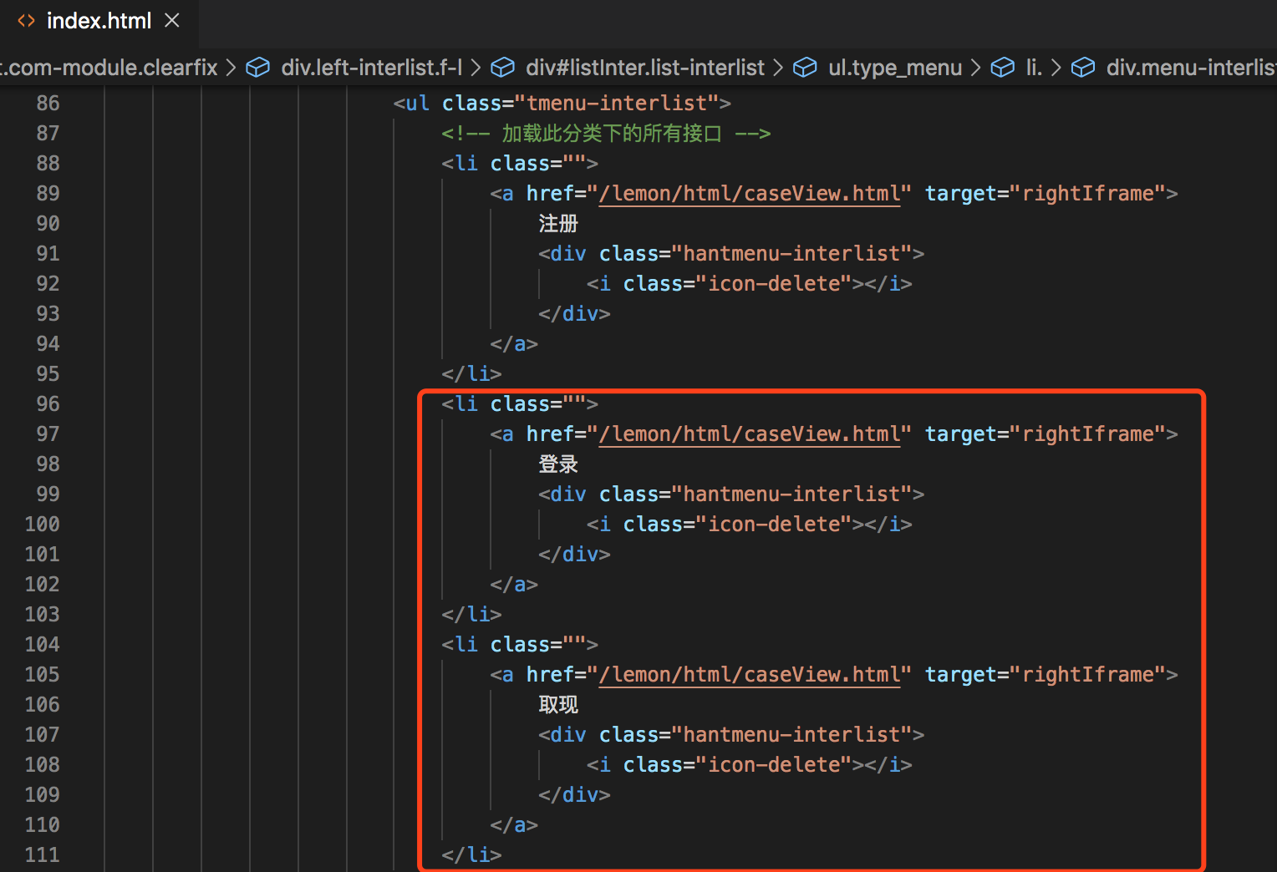
Task: Click "hantmenu-interlist" on line 107
Action: (x=791, y=735)
